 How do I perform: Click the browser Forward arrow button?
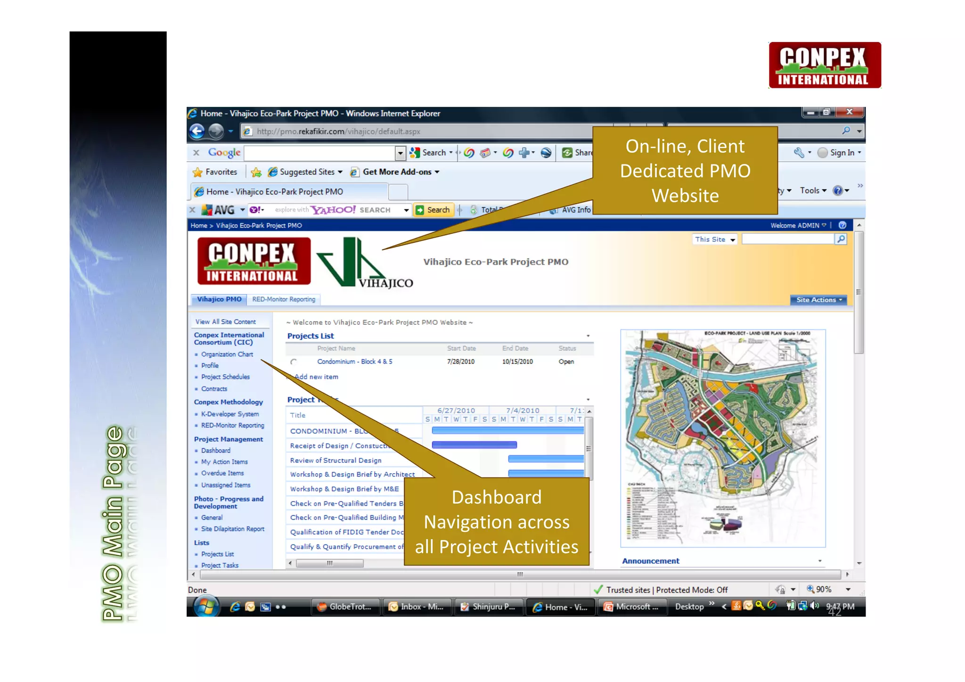(216, 131)
